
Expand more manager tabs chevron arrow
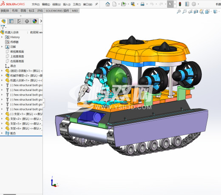click(41, 21)
